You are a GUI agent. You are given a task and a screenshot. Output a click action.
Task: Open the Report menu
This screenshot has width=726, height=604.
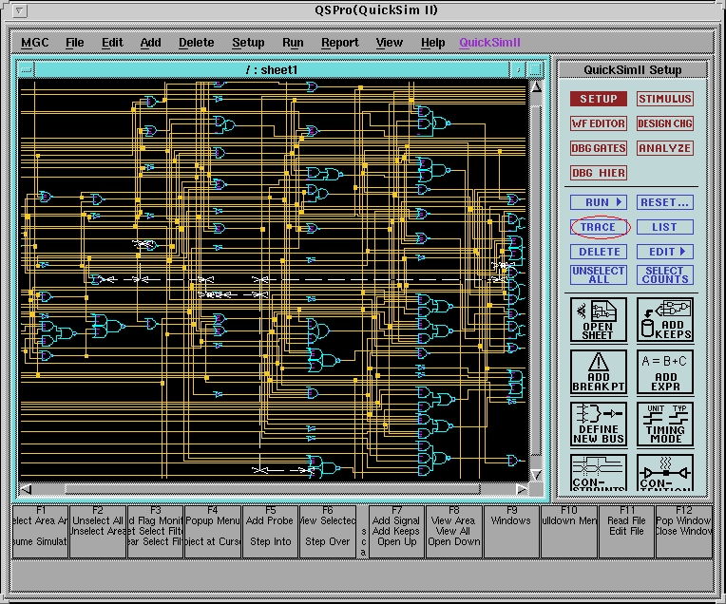[x=339, y=43]
